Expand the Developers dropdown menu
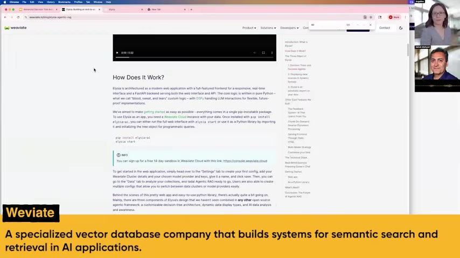The height and width of the screenshot is (258, 460). tap(289, 28)
